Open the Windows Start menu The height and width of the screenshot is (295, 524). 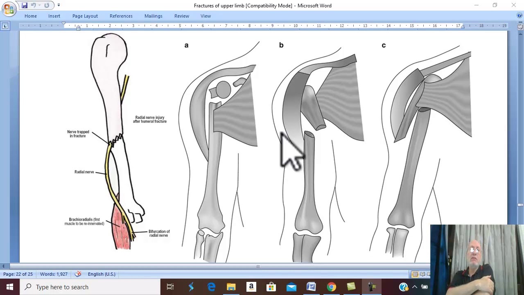10,287
